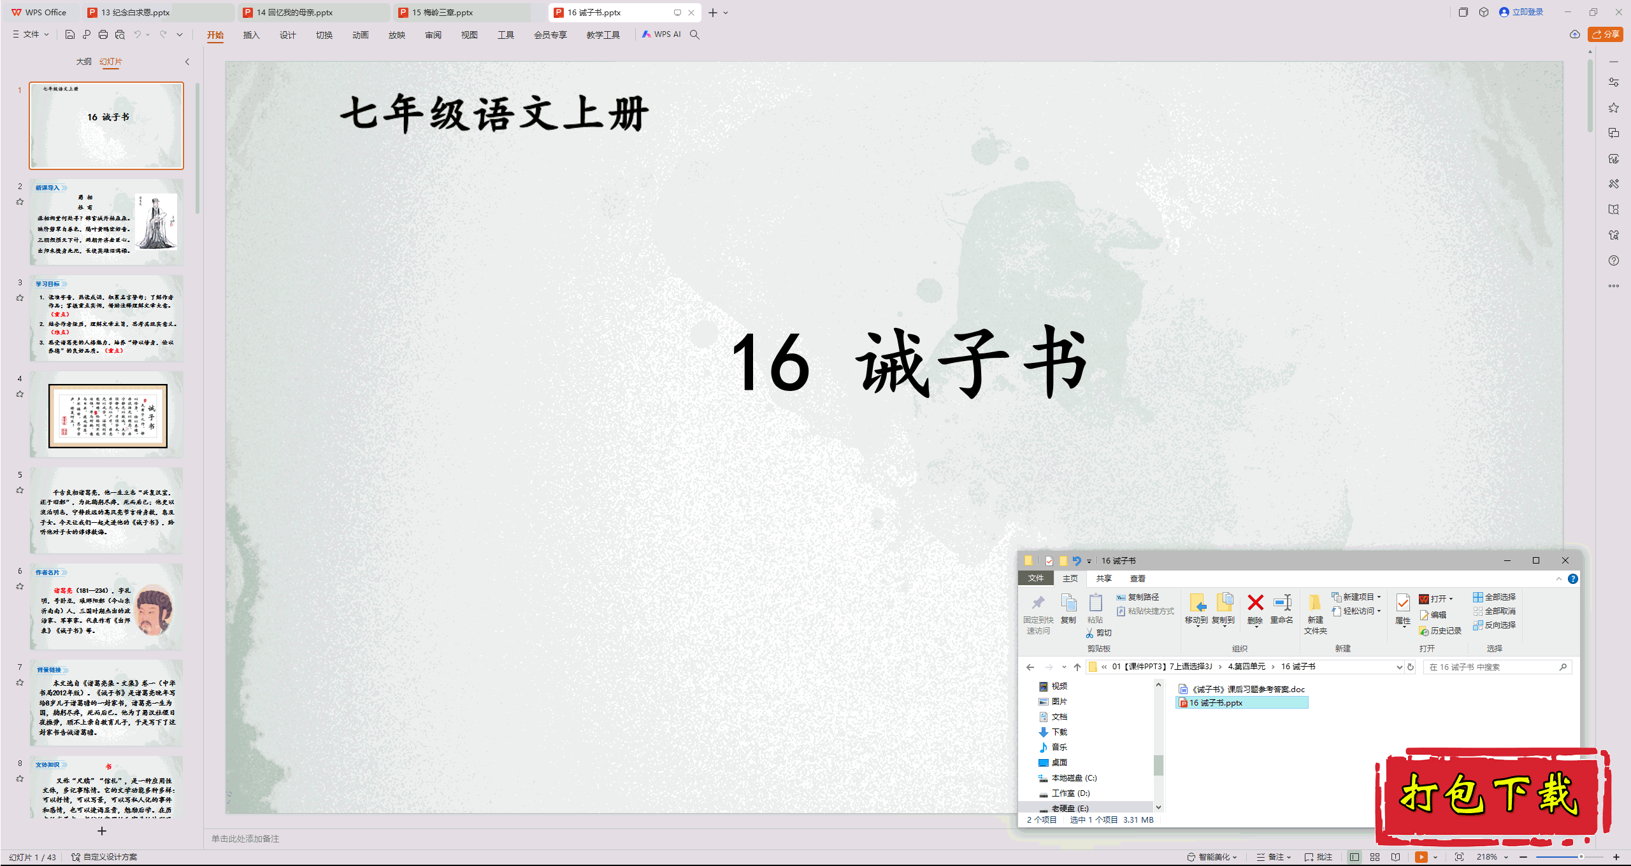
Task: Click 属性 properties icon in Explorer
Action: [1403, 609]
